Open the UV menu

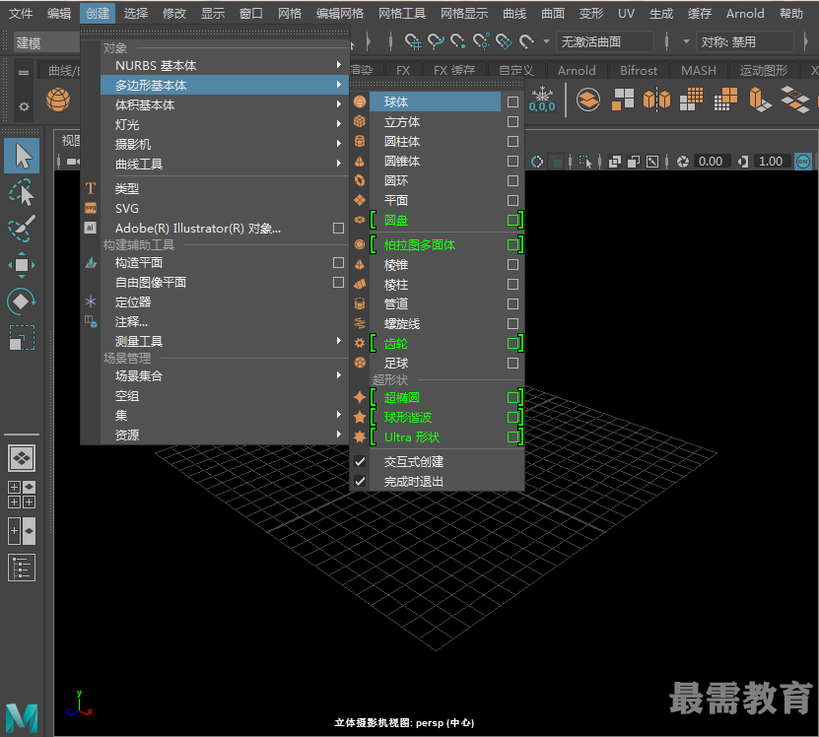pos(626,13)
